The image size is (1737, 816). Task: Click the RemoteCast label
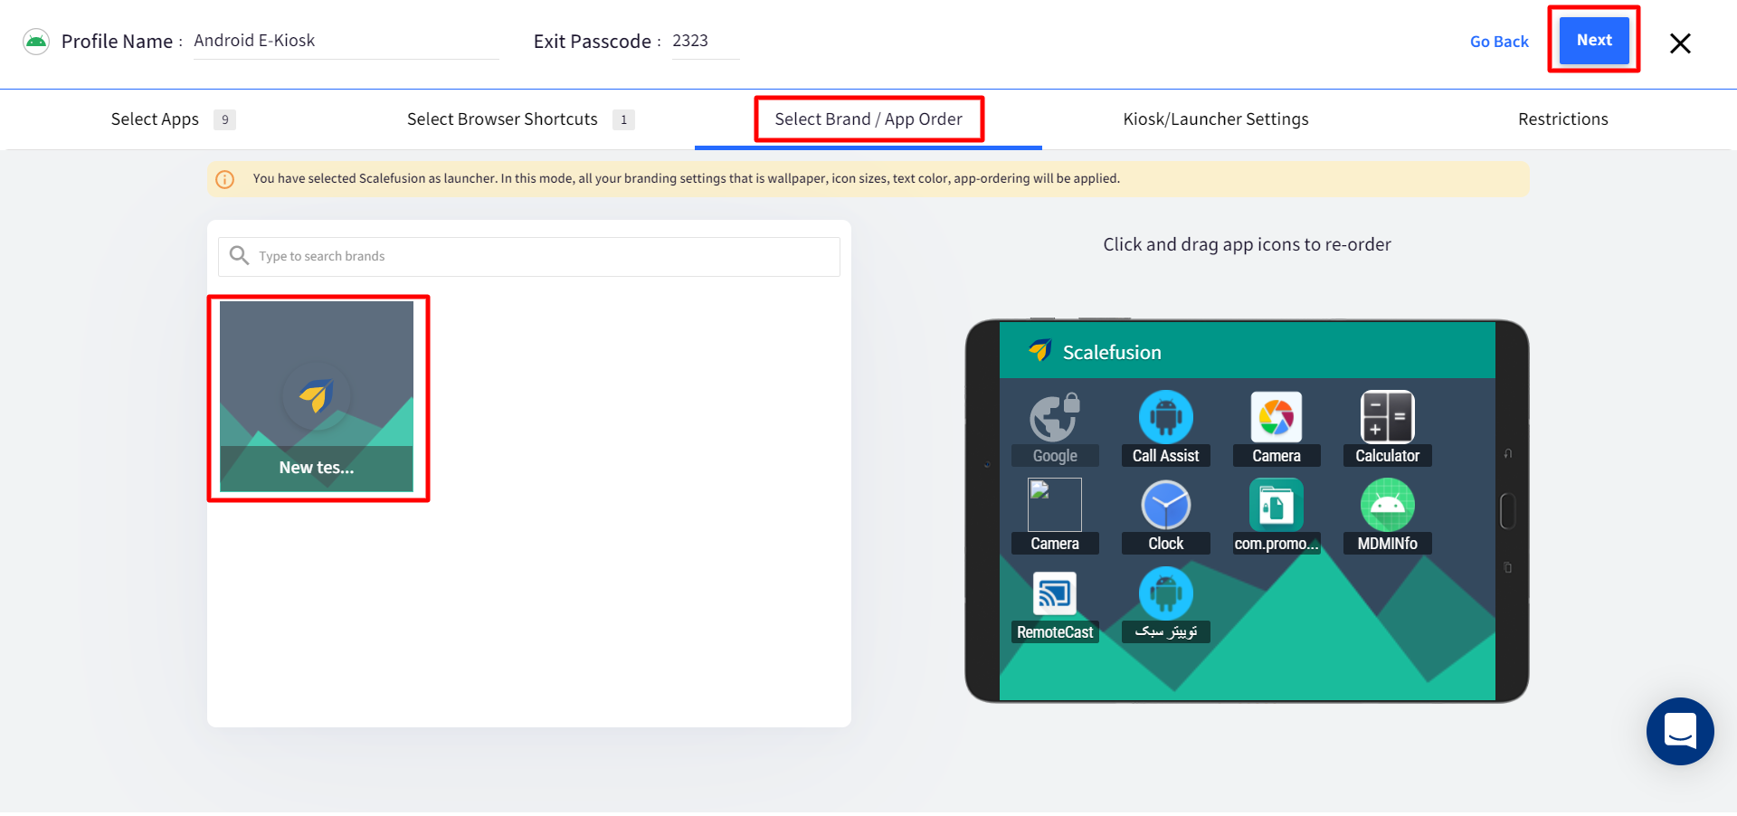point(1055,632)
